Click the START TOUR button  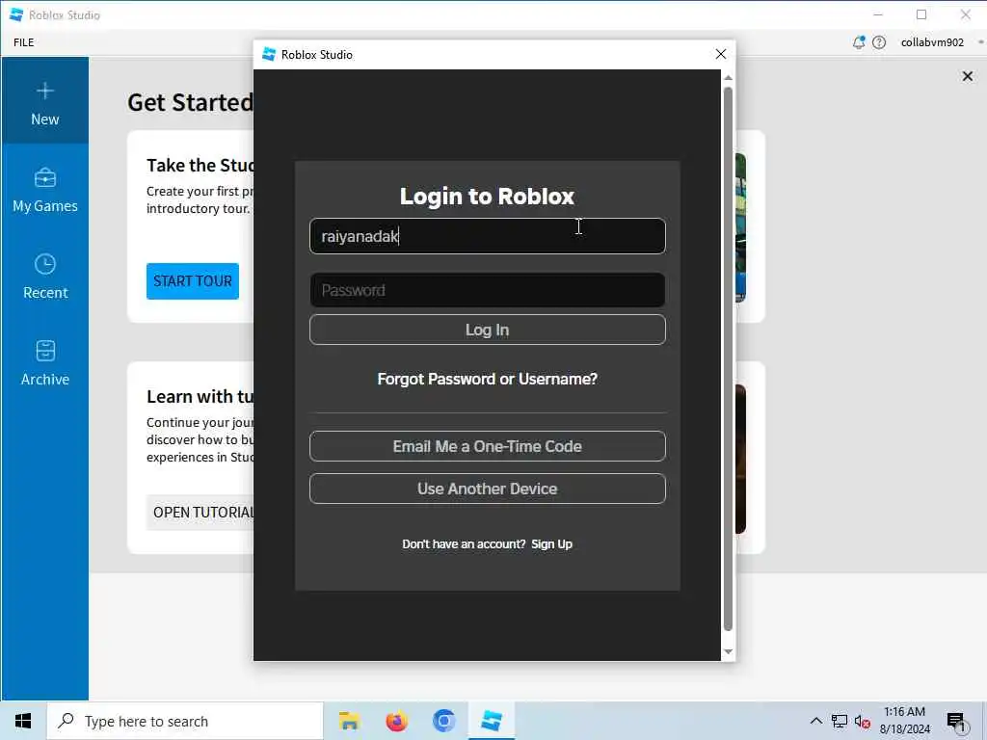193,280
